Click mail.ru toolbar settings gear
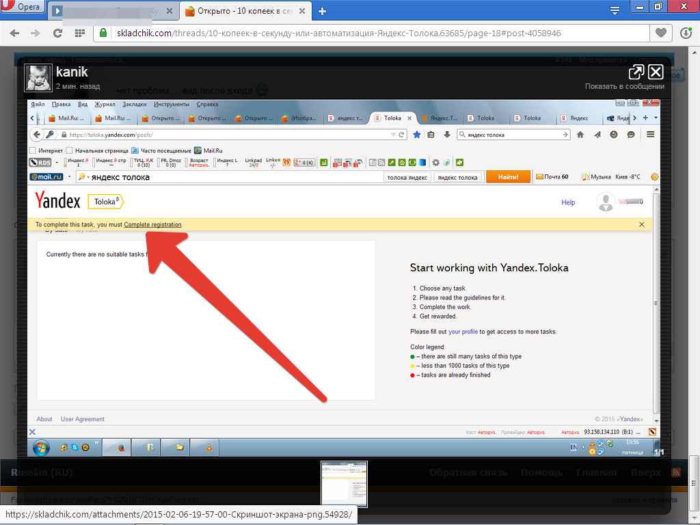The width and height of the screenshot is (700, 525). [654, 177]
